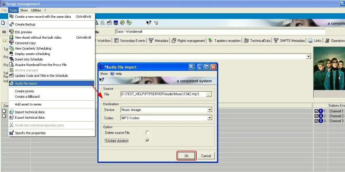Click the new blank document toolbar icon
Screen dimensions: 345x172
coord(3,23)
